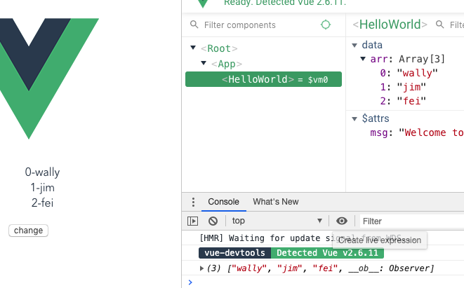
Task: Switch to the What's New tab
Action: tap(275, 202)
